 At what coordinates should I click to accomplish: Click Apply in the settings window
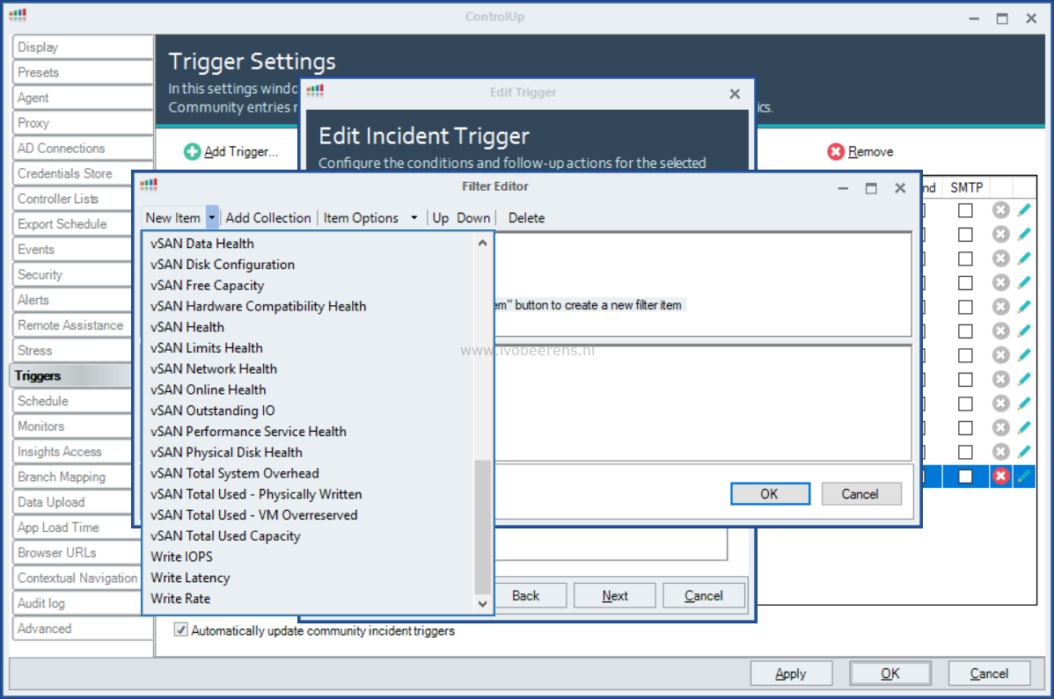[791, 674]
